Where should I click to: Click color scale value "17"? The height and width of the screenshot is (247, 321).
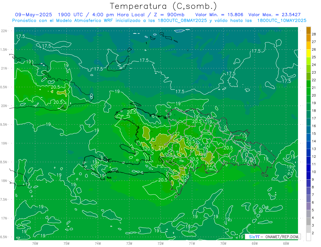pyautogui.click(x=314, y=118)
